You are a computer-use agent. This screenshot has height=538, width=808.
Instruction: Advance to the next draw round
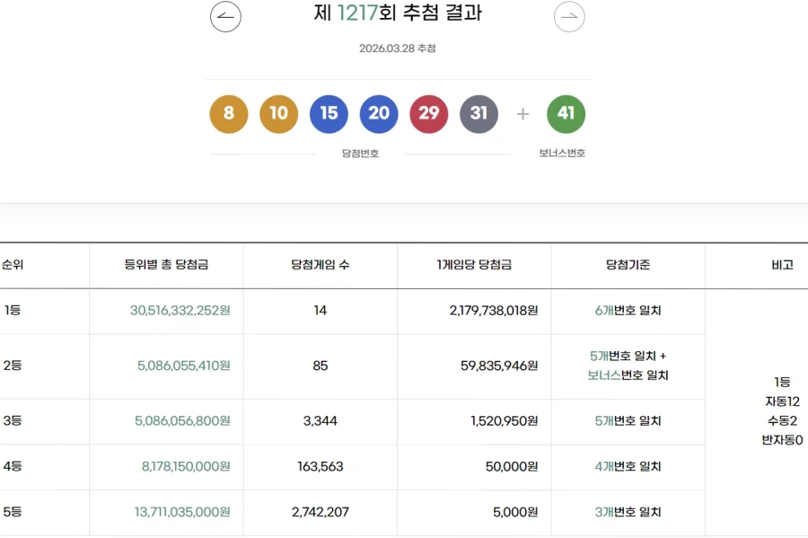coord(569,16)
